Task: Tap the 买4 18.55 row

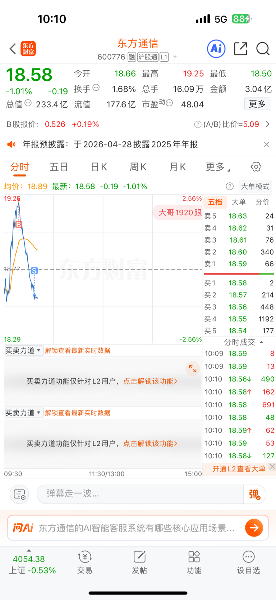Action: [239, 319]
